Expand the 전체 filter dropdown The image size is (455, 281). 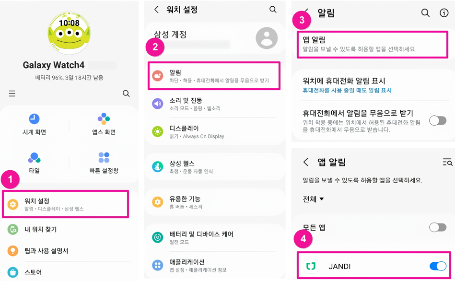click(314, 199)
